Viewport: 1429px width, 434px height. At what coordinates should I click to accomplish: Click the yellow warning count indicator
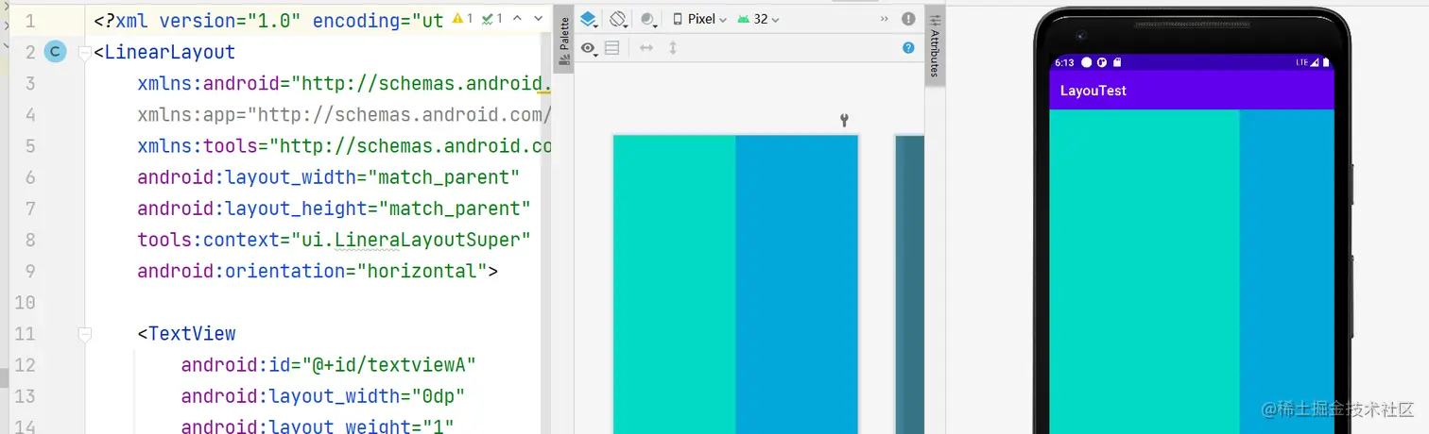pyautogui.click(x=463, y=18)
